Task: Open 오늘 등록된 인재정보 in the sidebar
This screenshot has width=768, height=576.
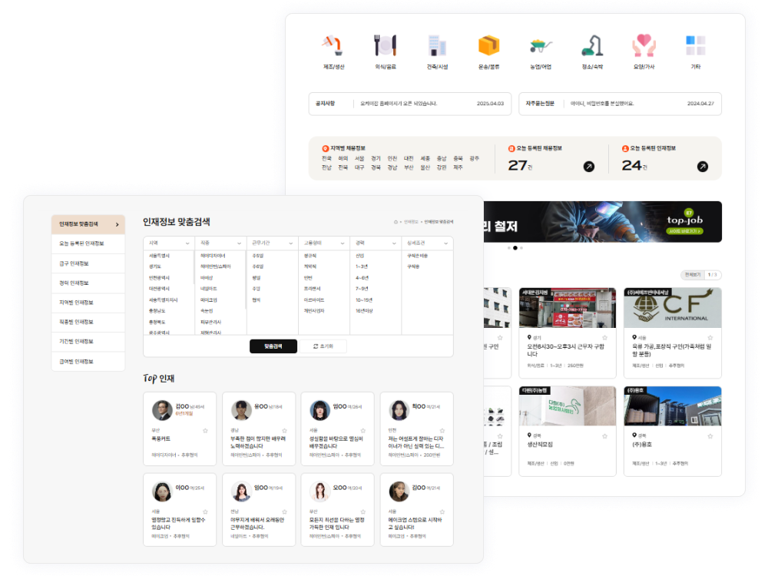Action: click(x=88, y=243)
